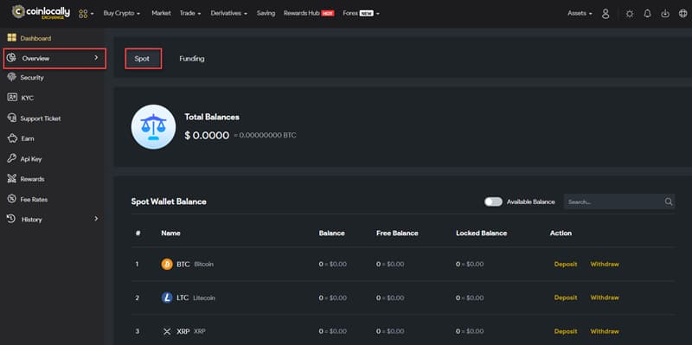
Task: Click the Dashboard grid icon
Action: (11, 38)
